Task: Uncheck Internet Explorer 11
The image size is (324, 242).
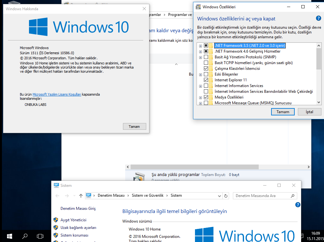Action: [x=206, y=80]
